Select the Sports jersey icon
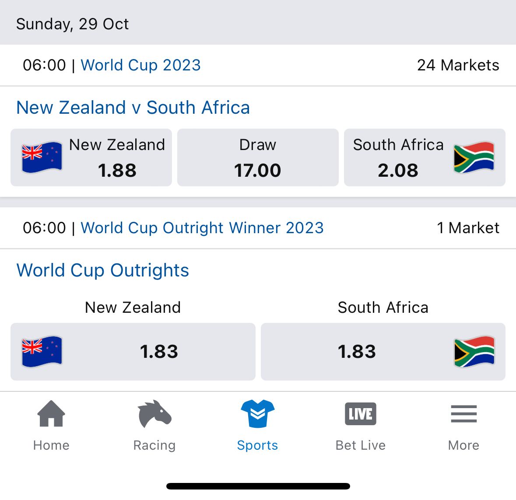516x500 pixels. click(258, 413)
